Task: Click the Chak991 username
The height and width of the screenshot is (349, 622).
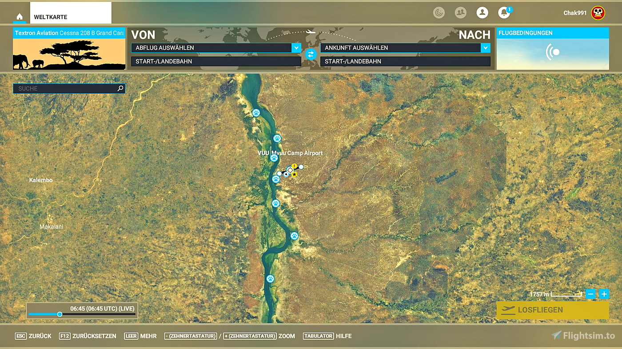Action: pos(575,13)
